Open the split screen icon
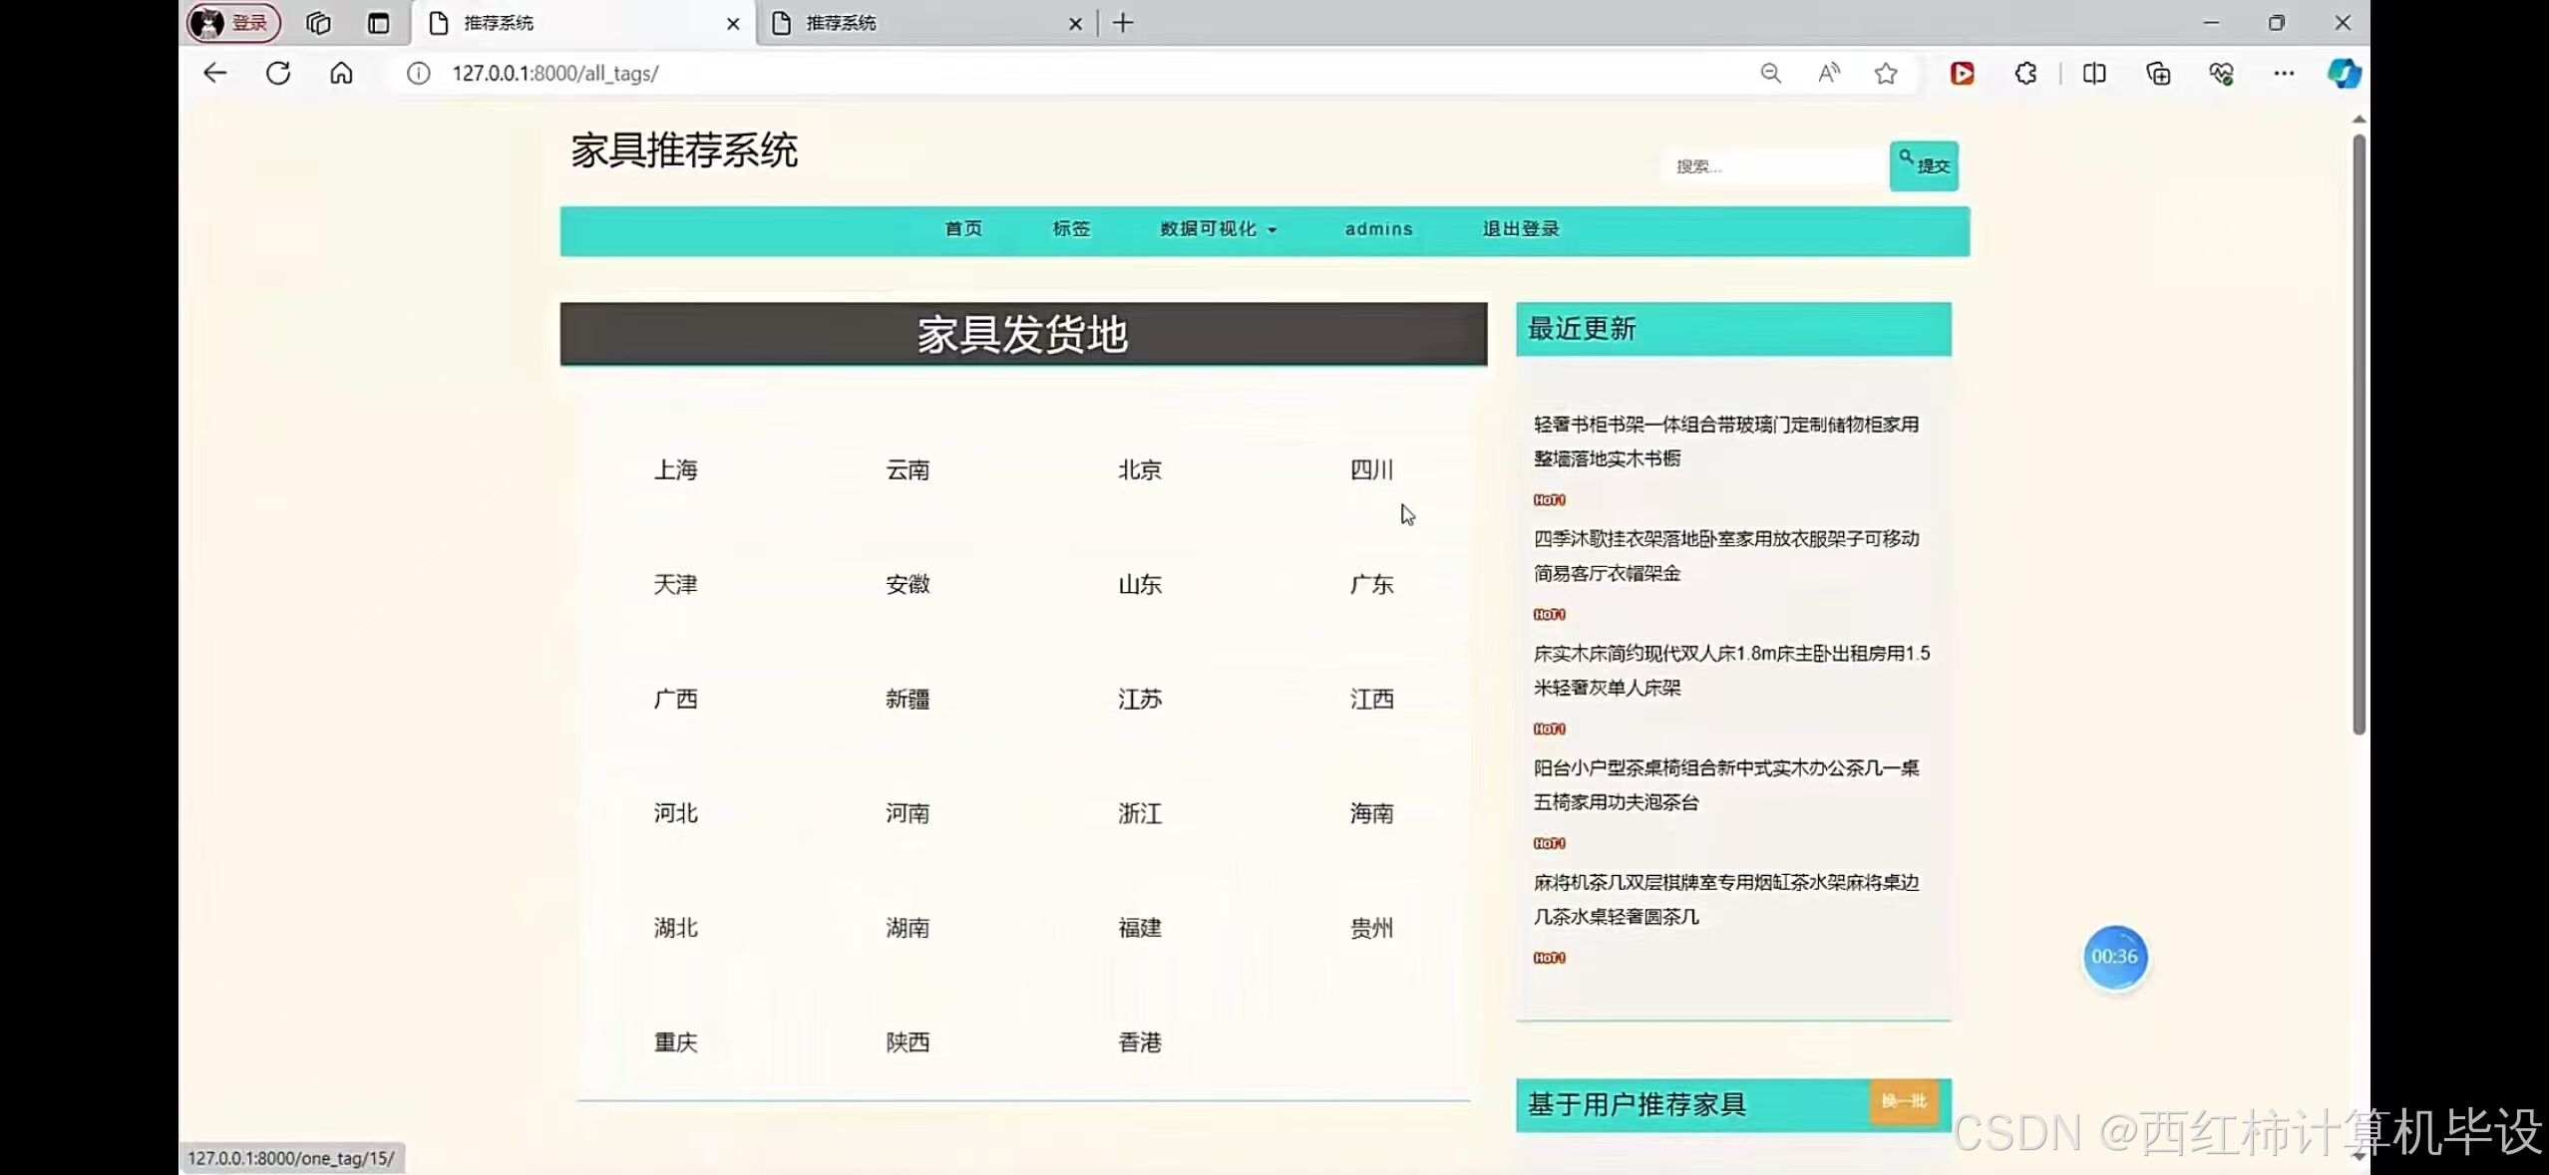 coord(2094,73)
